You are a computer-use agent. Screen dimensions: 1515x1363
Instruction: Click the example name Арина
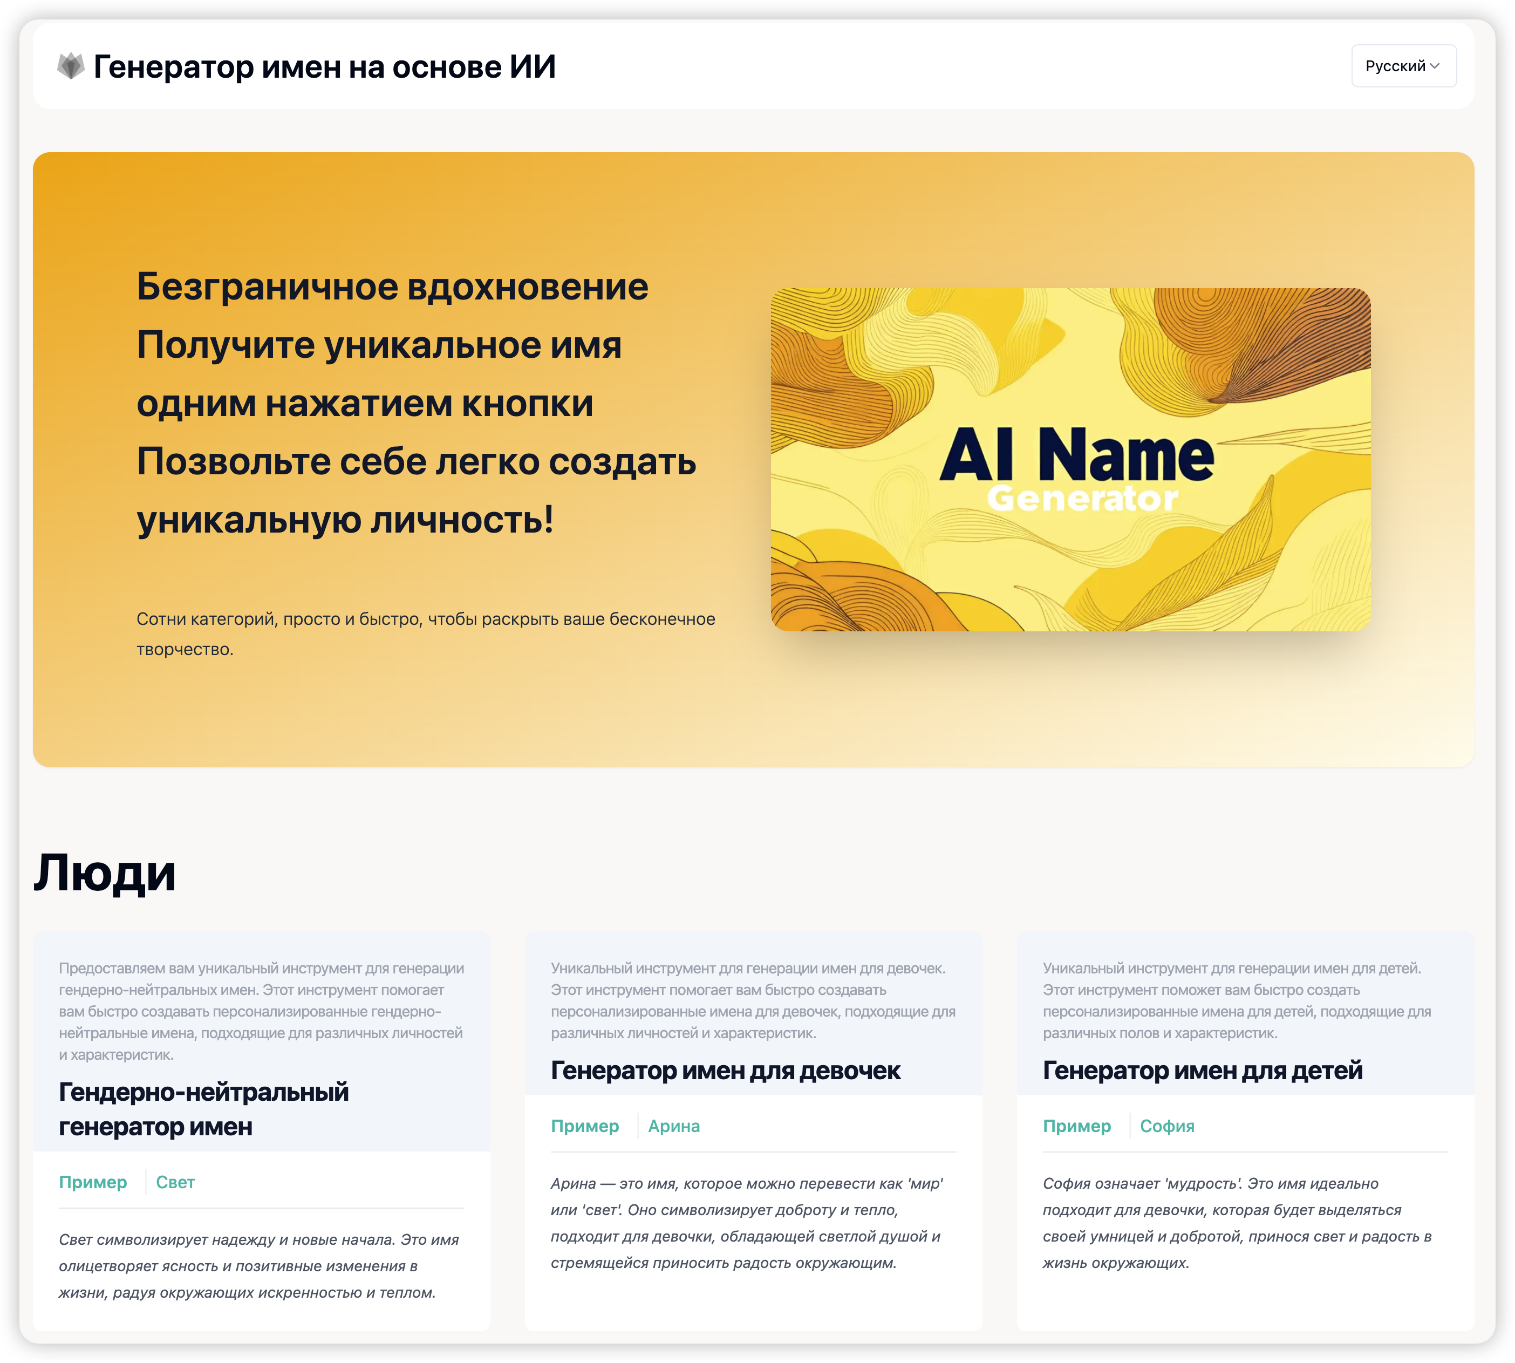coord(673,1126)
